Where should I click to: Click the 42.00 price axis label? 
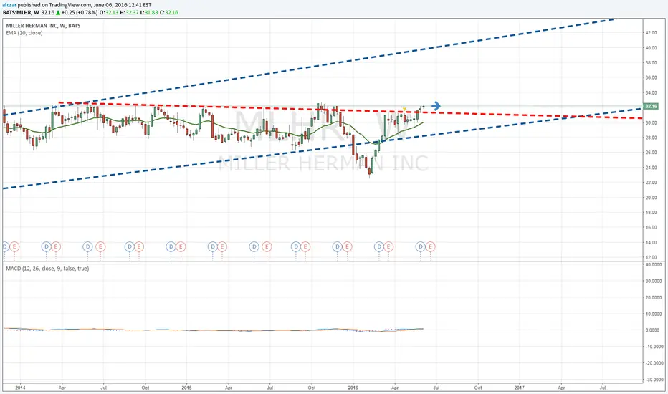point(651,33)
